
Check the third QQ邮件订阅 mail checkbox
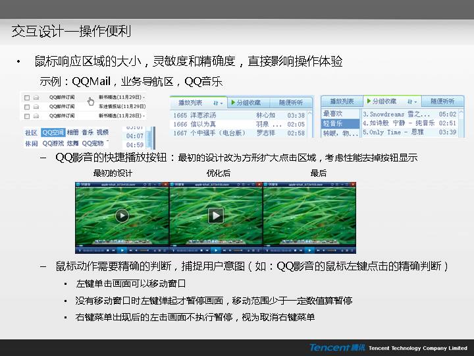tap(27, 115)
